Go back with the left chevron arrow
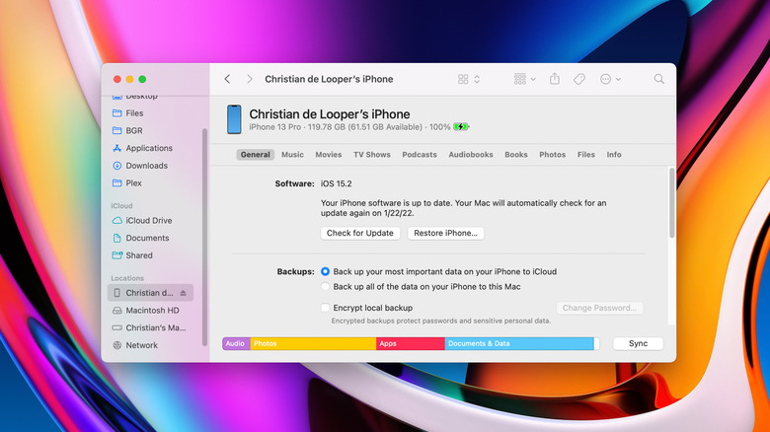The width and height of the screenshot is (770, 432). 227,79
